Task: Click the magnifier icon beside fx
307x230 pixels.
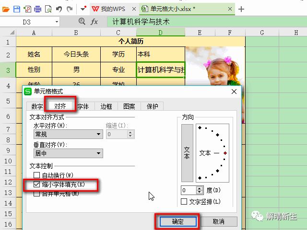Action: tap(81, 22)
